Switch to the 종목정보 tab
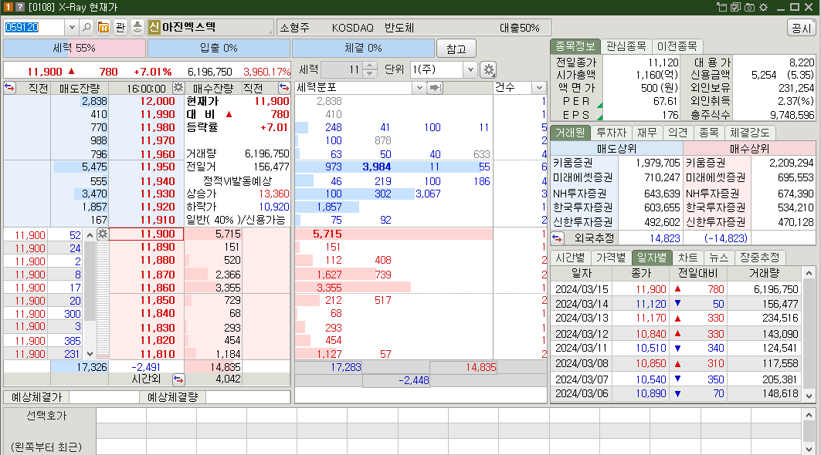Screen dimensions: 821x455 (x=575, y=46)
